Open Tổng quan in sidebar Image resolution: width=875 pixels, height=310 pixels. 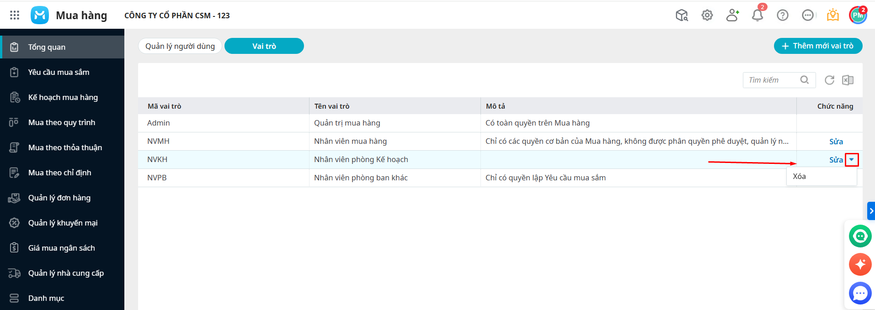click(62, 47)
